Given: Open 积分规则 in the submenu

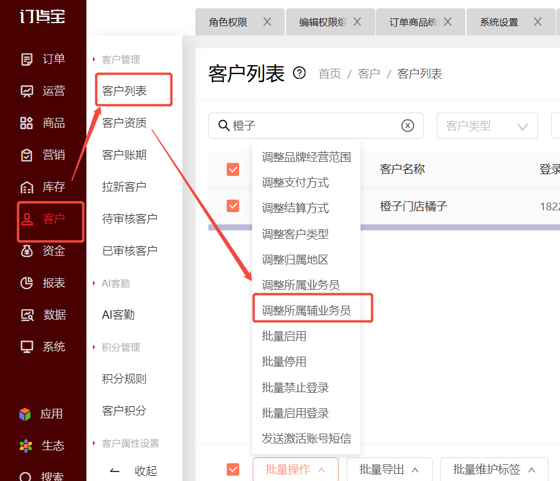Looking at the screenshot, I should coord(124,379).
